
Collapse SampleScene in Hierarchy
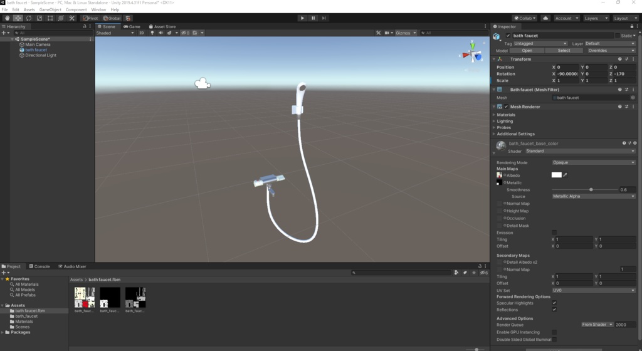coord(13,39)
